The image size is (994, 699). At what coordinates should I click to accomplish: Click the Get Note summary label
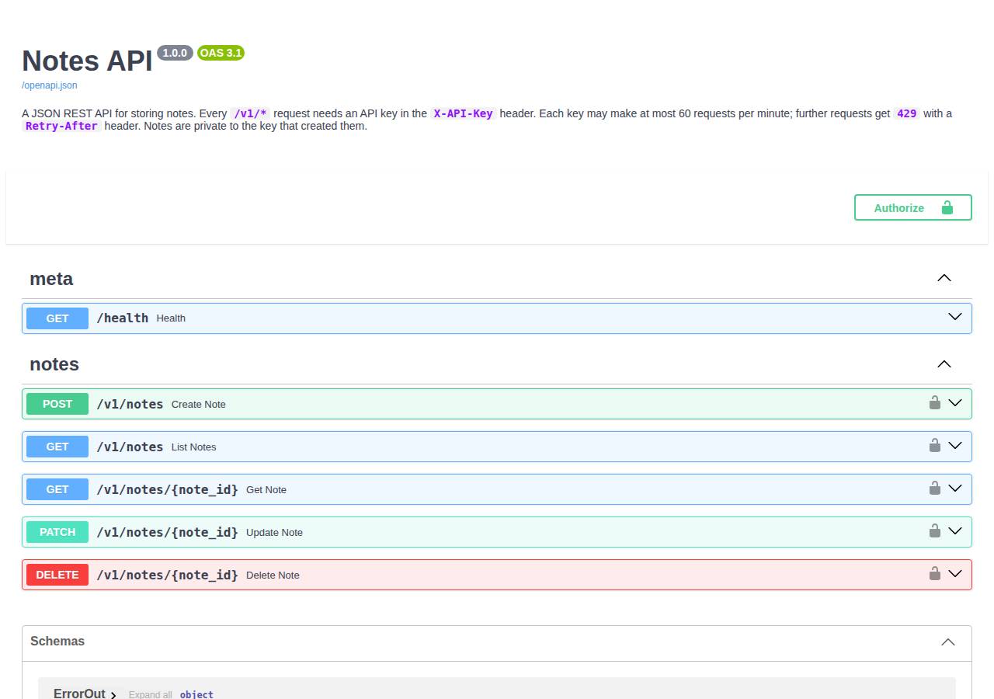pos(266,489)
